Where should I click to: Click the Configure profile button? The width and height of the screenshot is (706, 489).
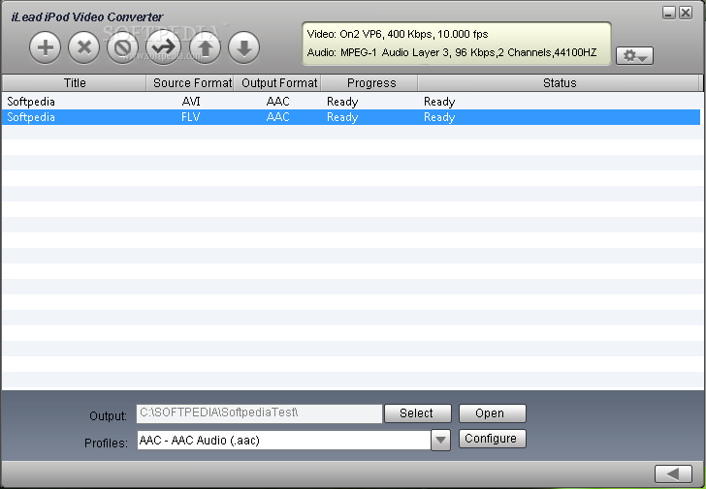(492, 439)
